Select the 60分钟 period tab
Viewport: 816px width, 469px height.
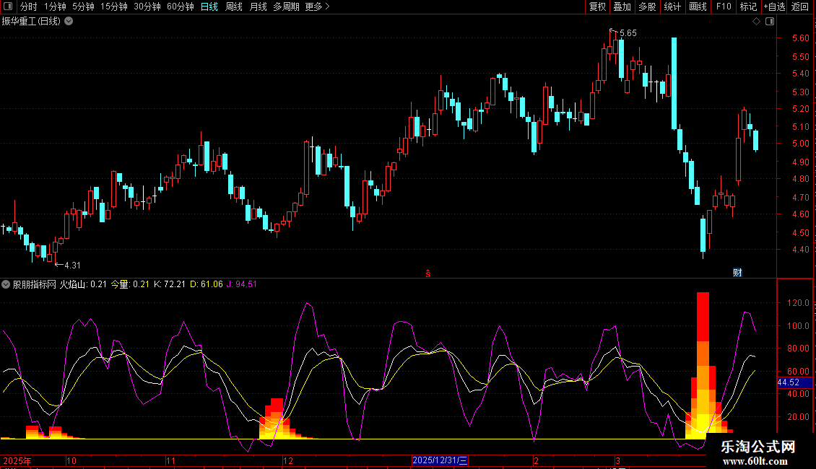click(x=180, y=6)
